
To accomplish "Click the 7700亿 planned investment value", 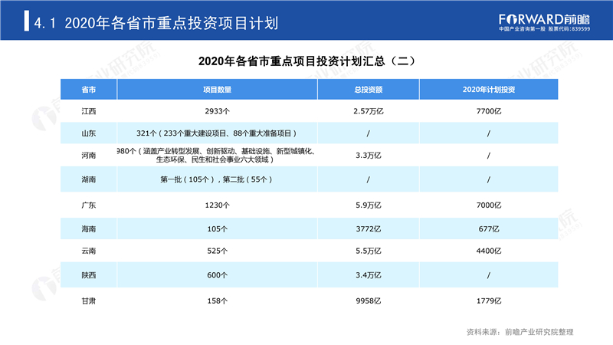I will point(489,111).
